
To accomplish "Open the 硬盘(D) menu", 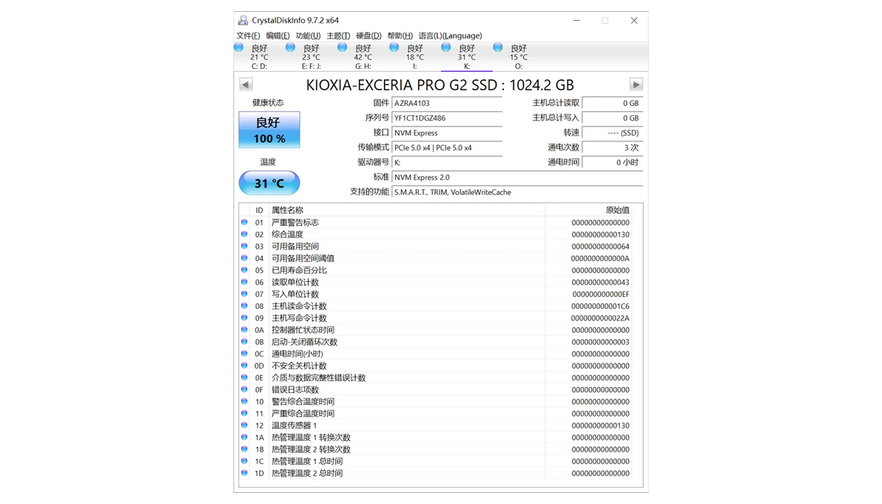I will (x=368, y=36).
